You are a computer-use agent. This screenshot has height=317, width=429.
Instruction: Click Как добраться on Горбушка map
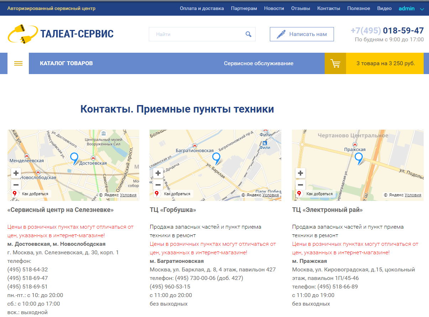click(x=173, y=194)
